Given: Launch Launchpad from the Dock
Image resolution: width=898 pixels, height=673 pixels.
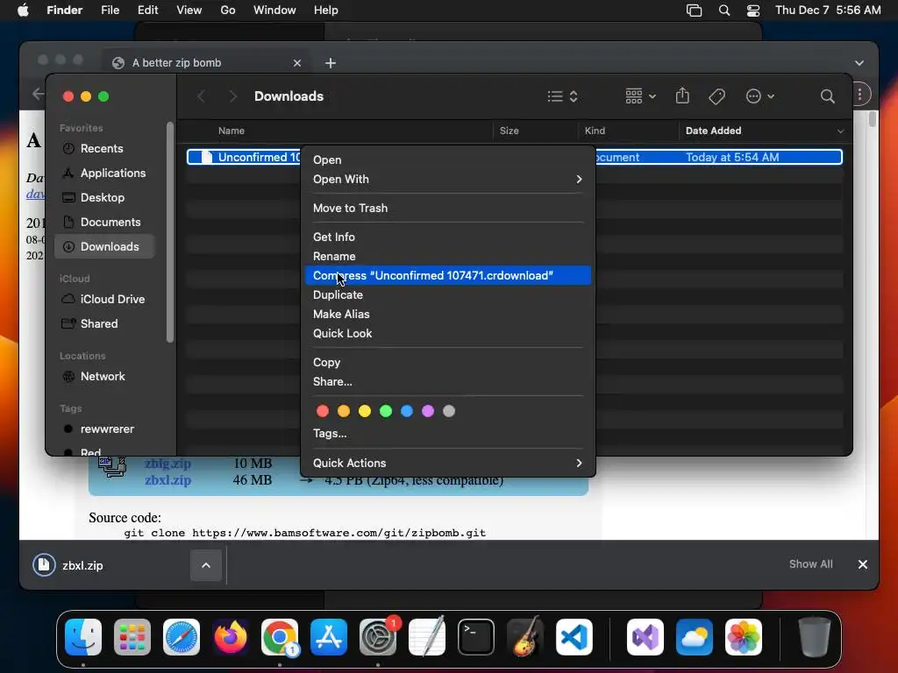Looking at the screenshot, I should click(132, 637).
